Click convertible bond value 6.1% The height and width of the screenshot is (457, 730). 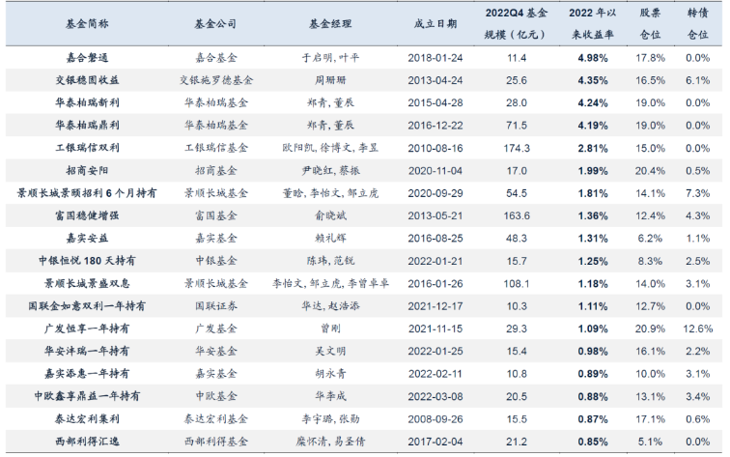coord(697,80)
